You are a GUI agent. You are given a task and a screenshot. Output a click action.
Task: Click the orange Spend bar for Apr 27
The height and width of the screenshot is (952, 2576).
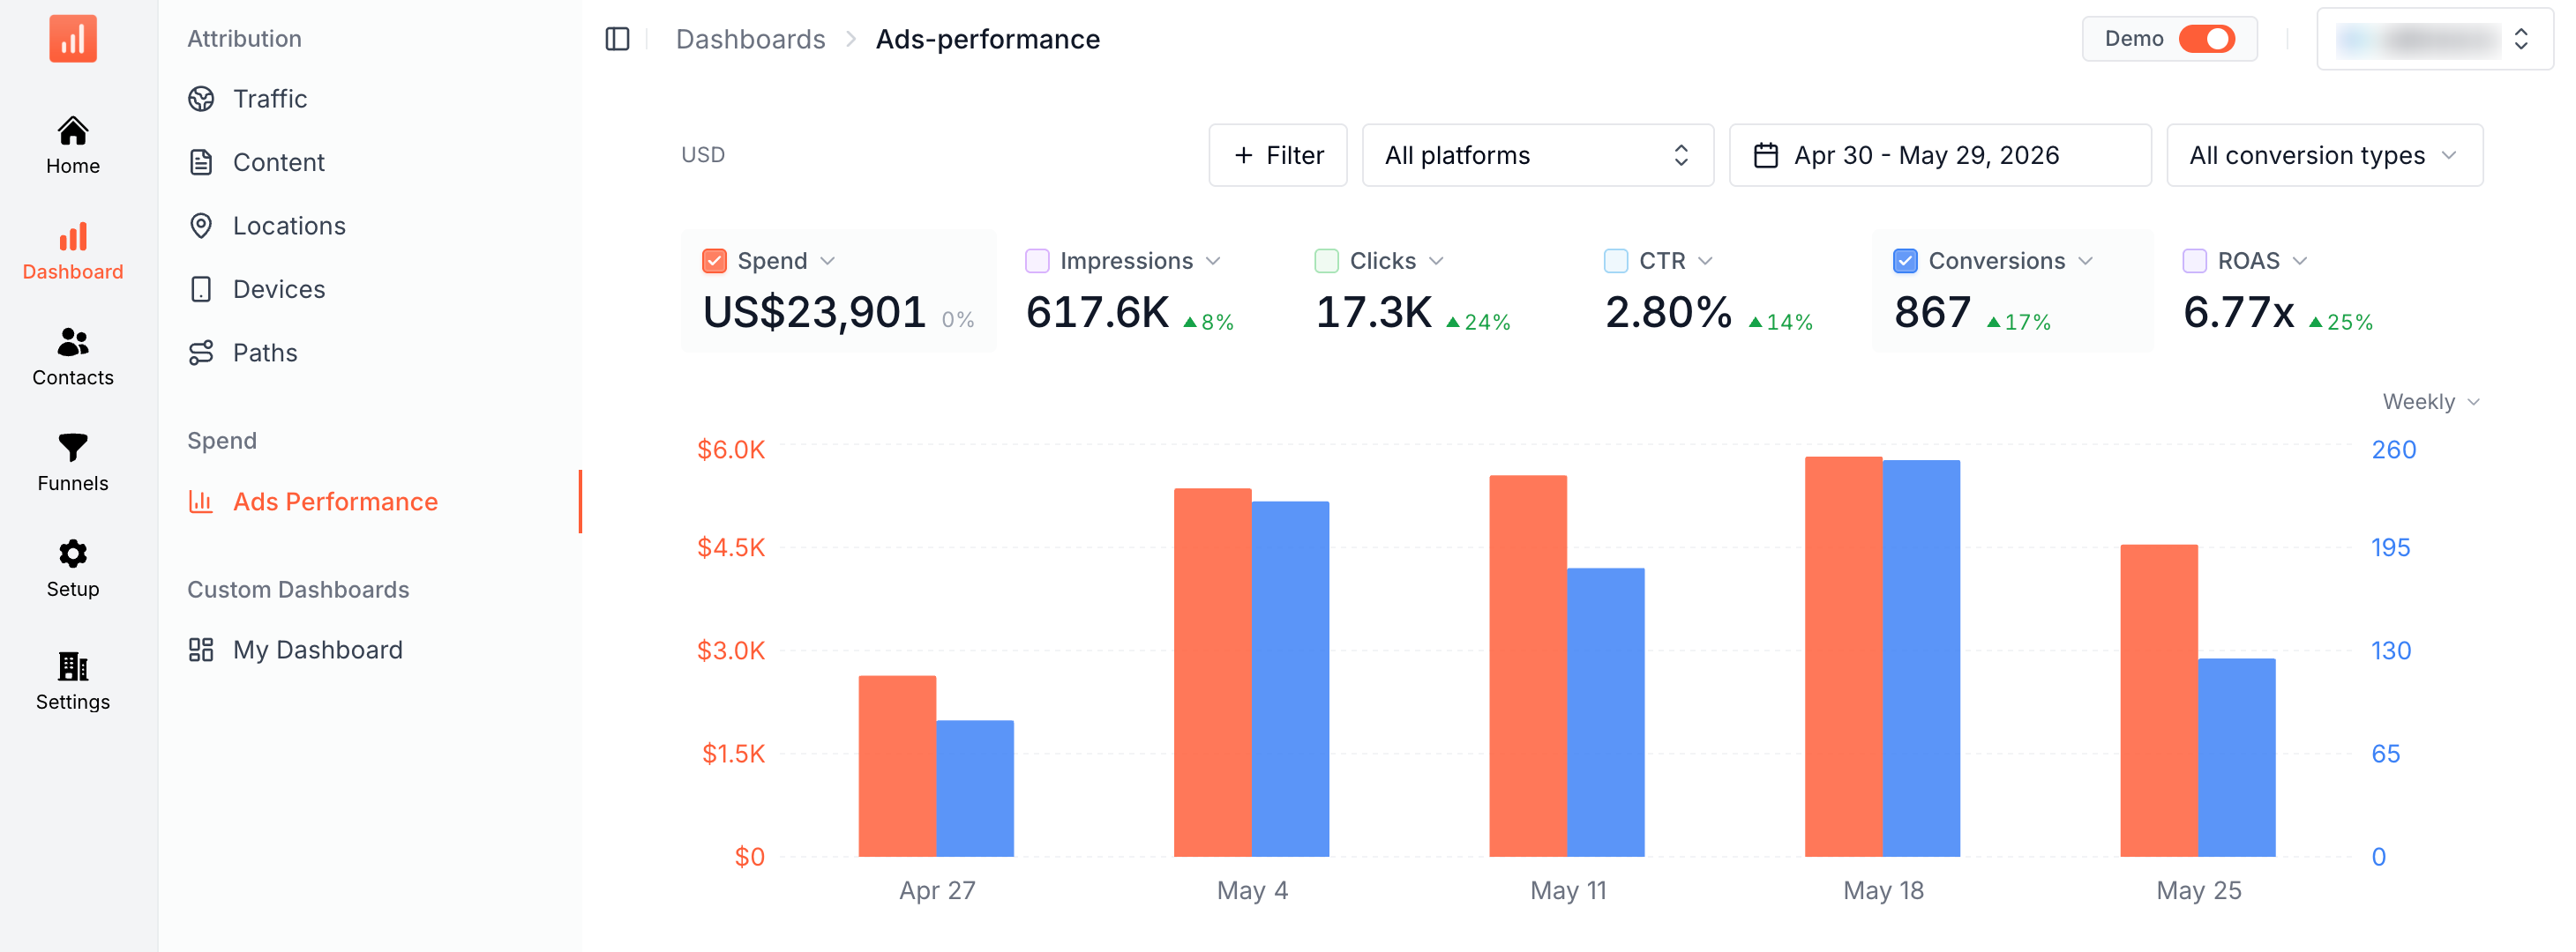[897, 766]
